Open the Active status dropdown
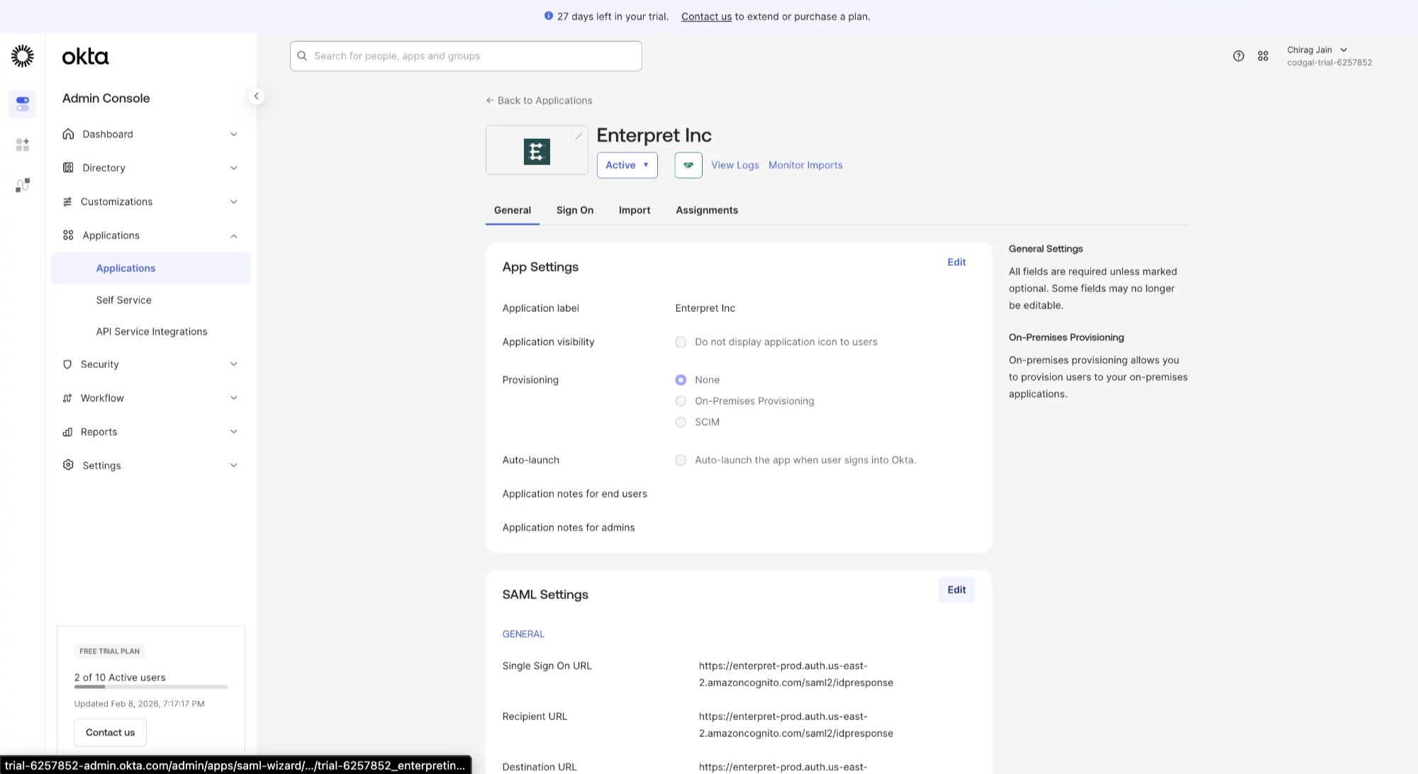 click(627, 165)
